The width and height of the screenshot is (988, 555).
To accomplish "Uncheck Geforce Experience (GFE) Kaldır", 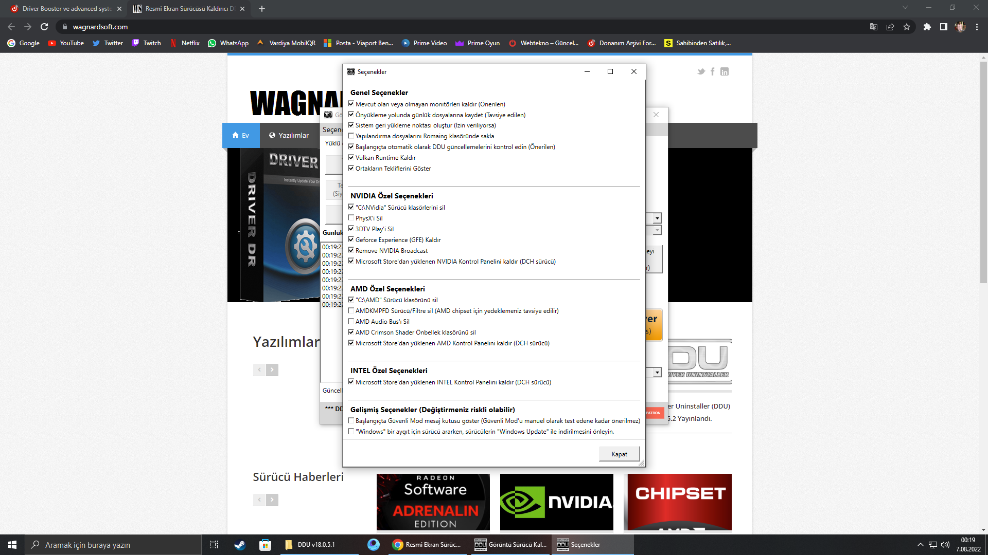I will (x=351, y=239).
